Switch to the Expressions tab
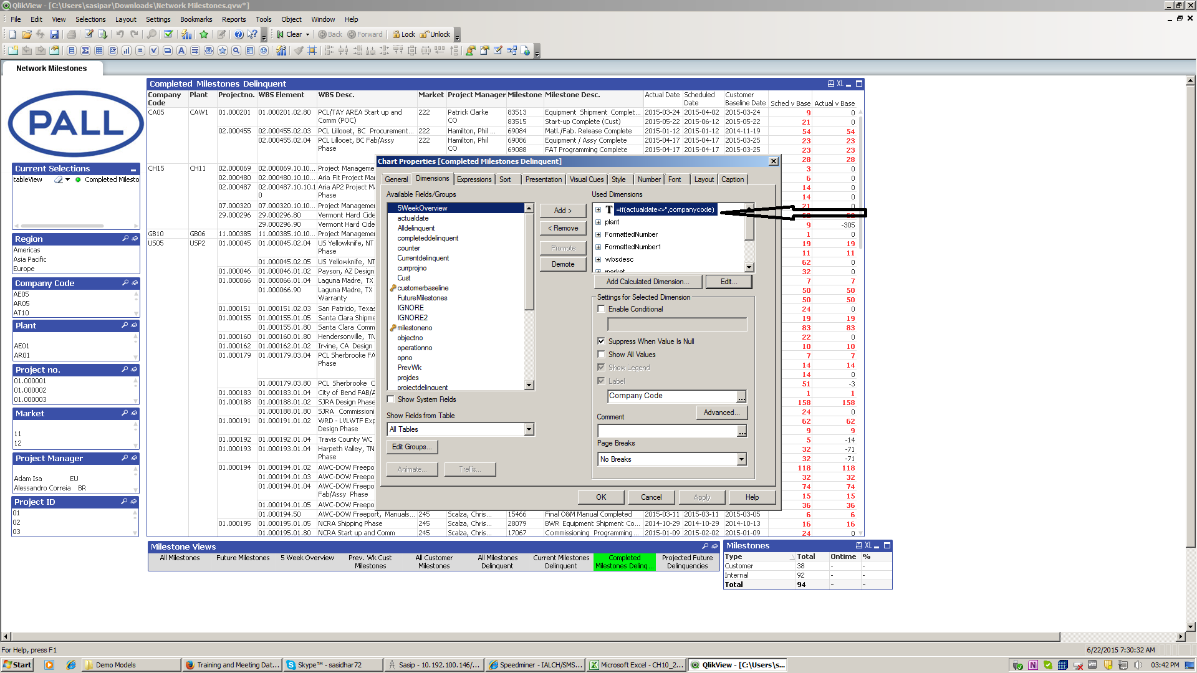 pos(474,179)
